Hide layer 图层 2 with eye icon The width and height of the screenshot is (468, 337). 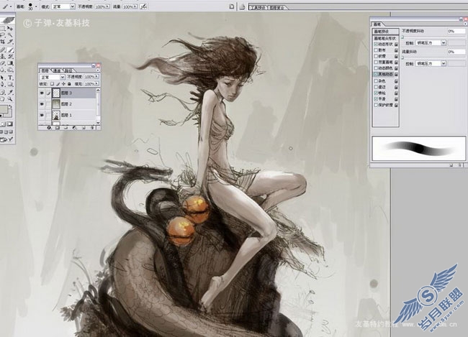click(x=42, y=104)
